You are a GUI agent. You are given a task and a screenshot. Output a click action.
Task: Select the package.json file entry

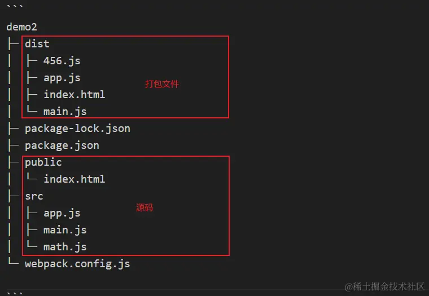62,145
